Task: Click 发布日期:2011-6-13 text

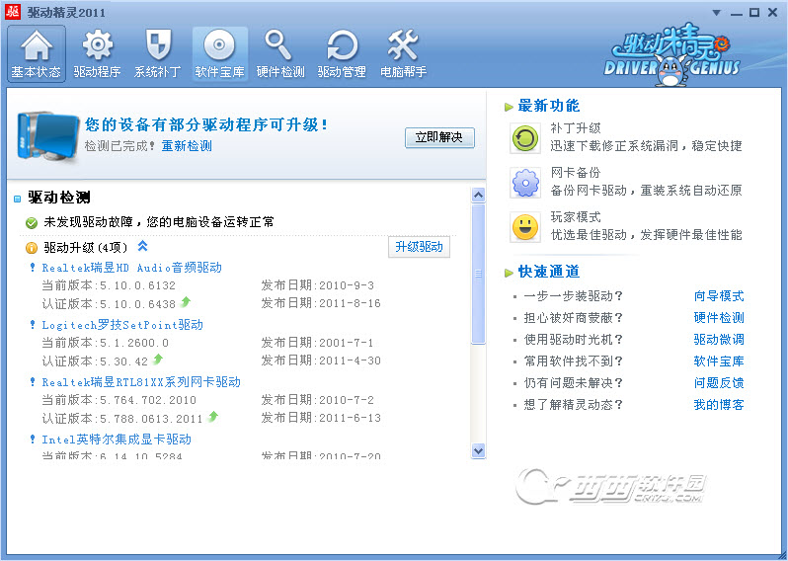Action: click(321, 418)
